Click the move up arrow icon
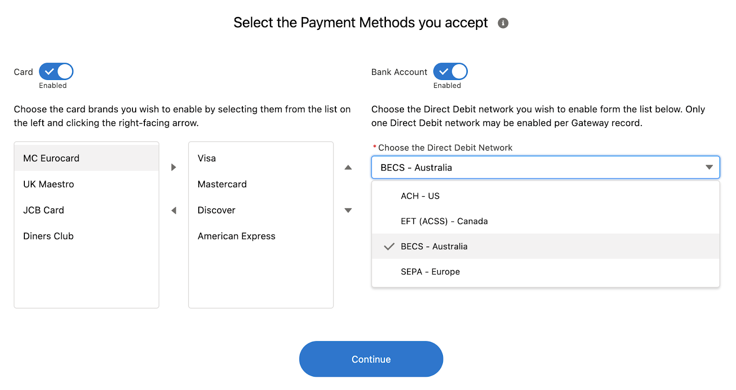This screenshot has height=390, width=736. click(348, 167)
